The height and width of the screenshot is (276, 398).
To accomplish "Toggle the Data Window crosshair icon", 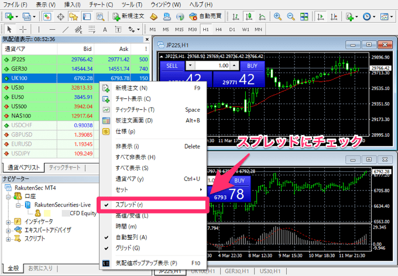I will (60, 17).
